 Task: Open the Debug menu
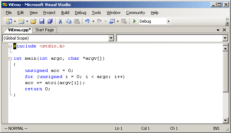pyautogui.click(x=81, y=13)
